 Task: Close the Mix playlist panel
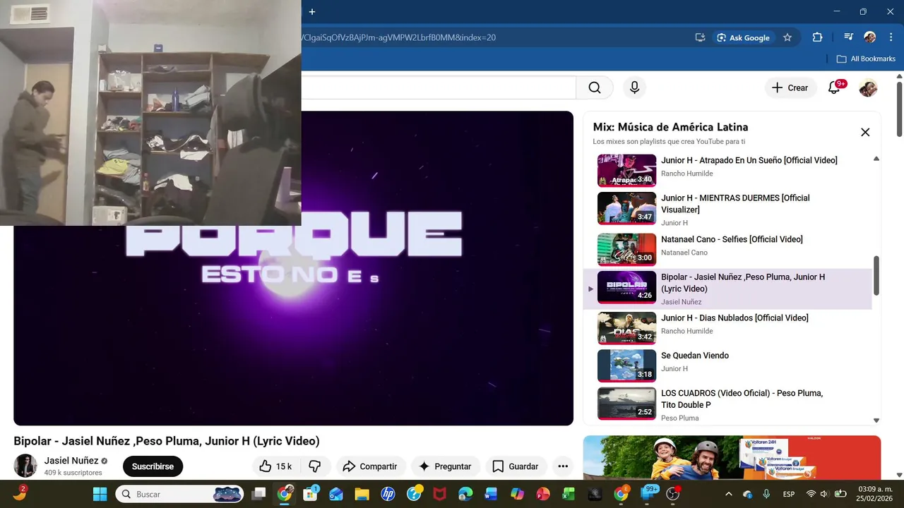(865, 132)
